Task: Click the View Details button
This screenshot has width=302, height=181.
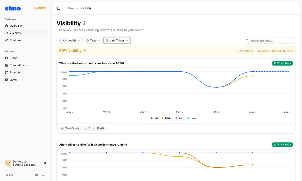Action: [70, 128]
